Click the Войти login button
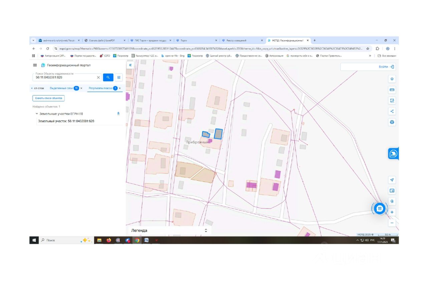The image size is (427, 301). pos(386,67)
